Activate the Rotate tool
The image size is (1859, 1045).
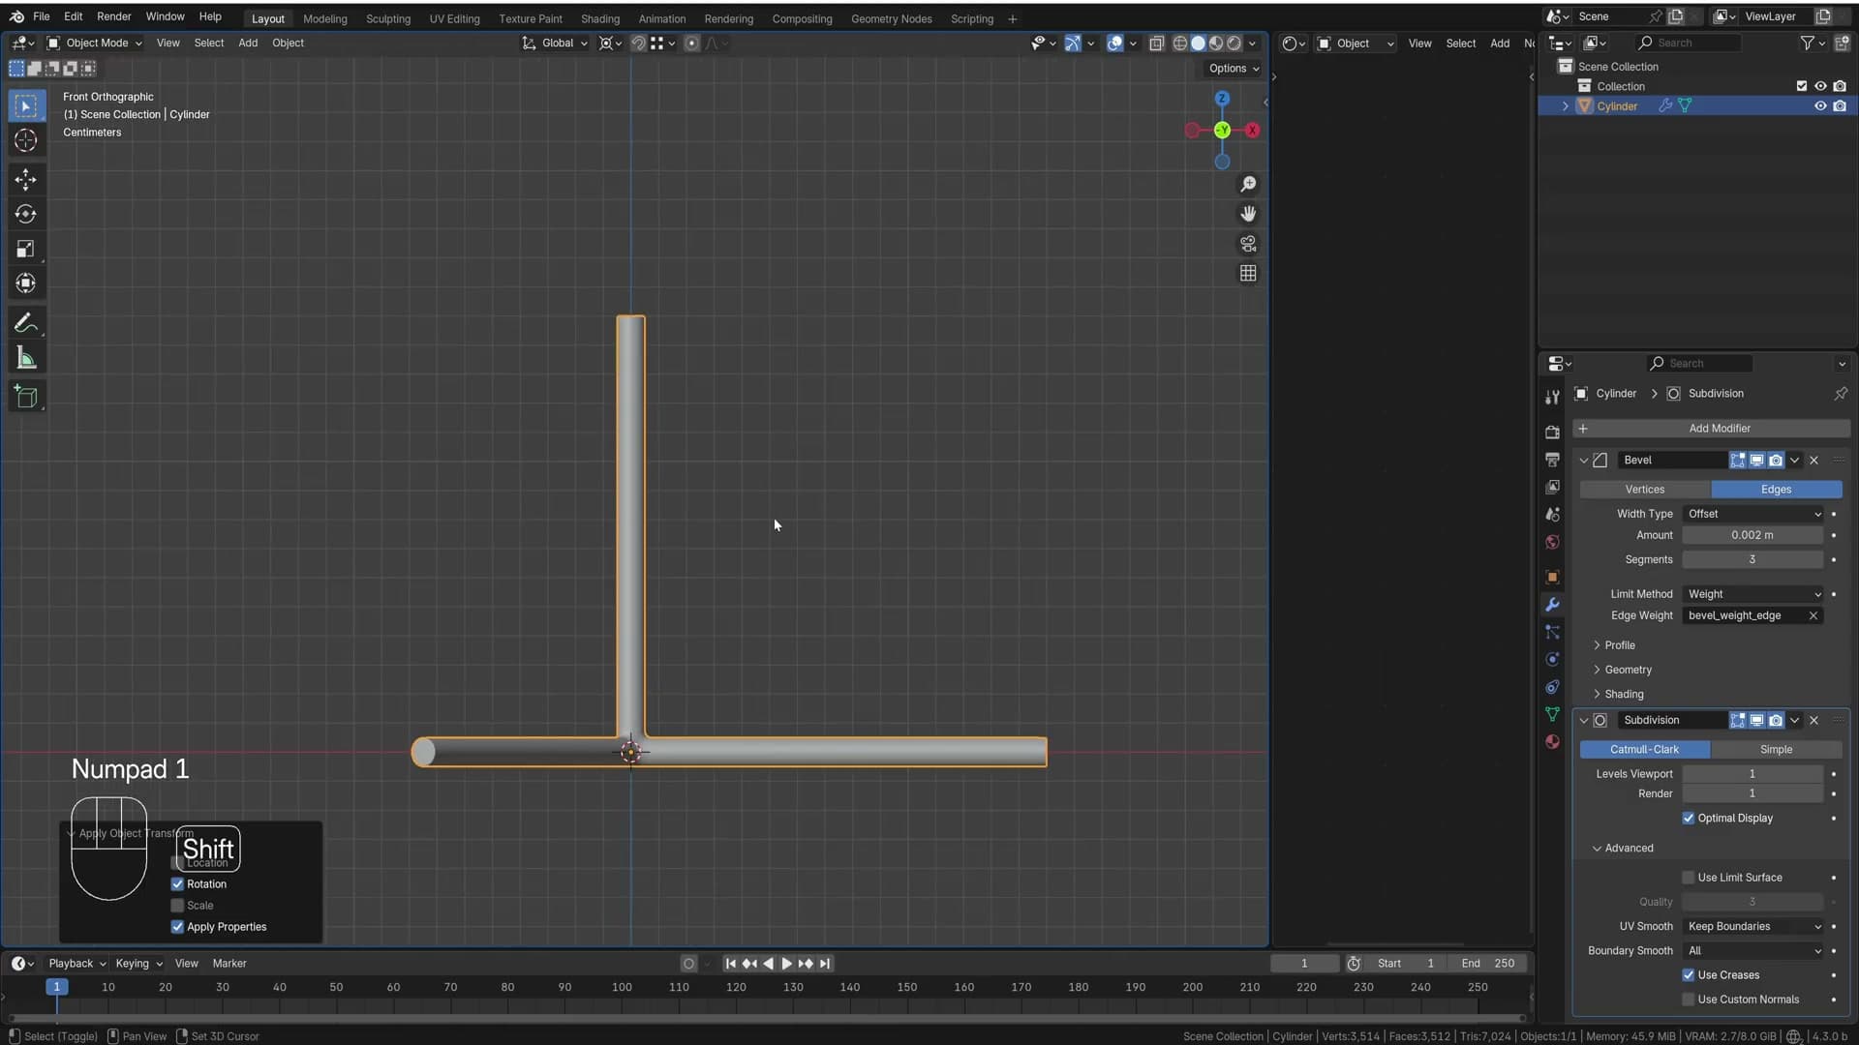tap(26, 215)
